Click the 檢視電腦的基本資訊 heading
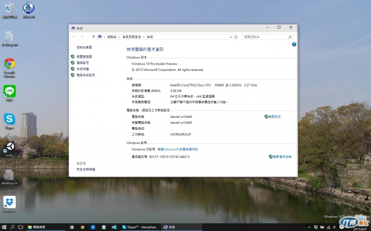 coord(145,49)
